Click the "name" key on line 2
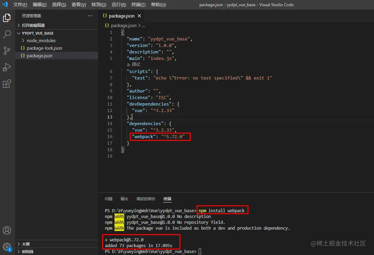Image resolution: width=374 pixels, height=255 pixels. pyautogui.click(x=134, y=39)
